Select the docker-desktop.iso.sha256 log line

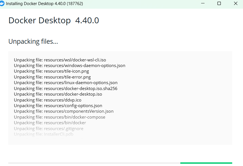tap(66, 89)
